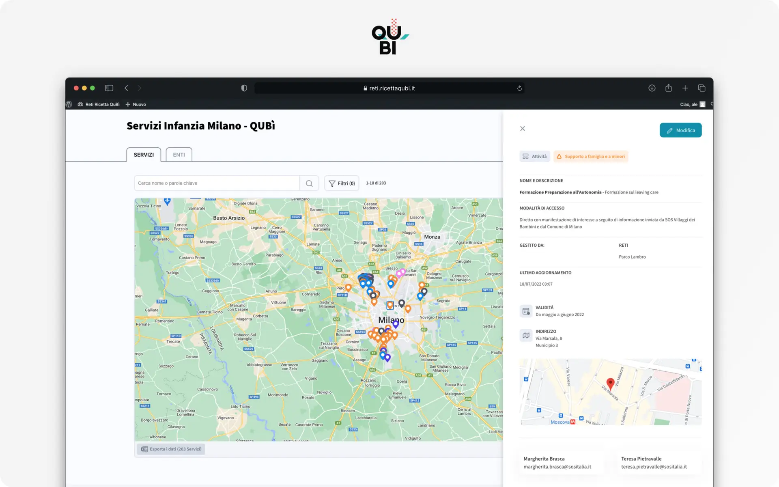Close the service detail panel
This screenshot has height=487, width=779.
pos(523,129)
